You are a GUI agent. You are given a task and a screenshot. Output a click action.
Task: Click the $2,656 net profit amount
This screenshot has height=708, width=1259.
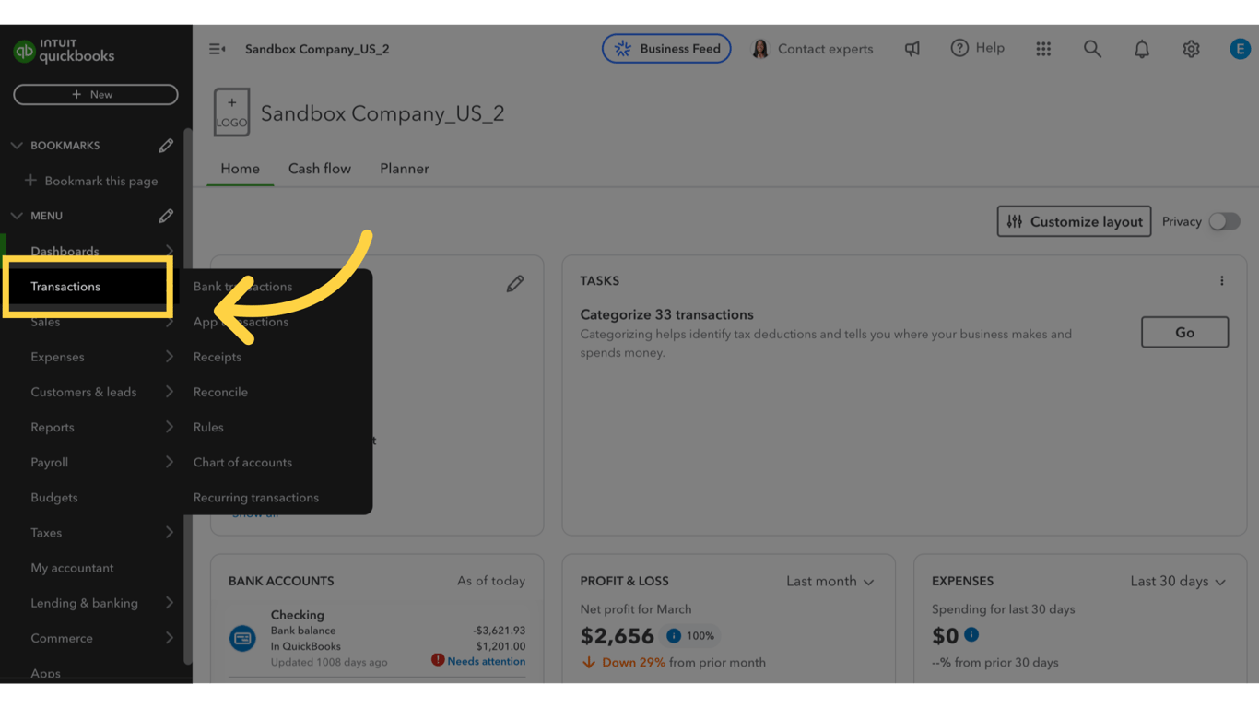click(617, 636)
